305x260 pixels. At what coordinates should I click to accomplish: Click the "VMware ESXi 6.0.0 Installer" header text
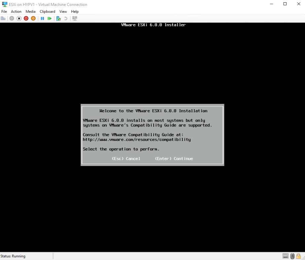(x=153, y=25)
